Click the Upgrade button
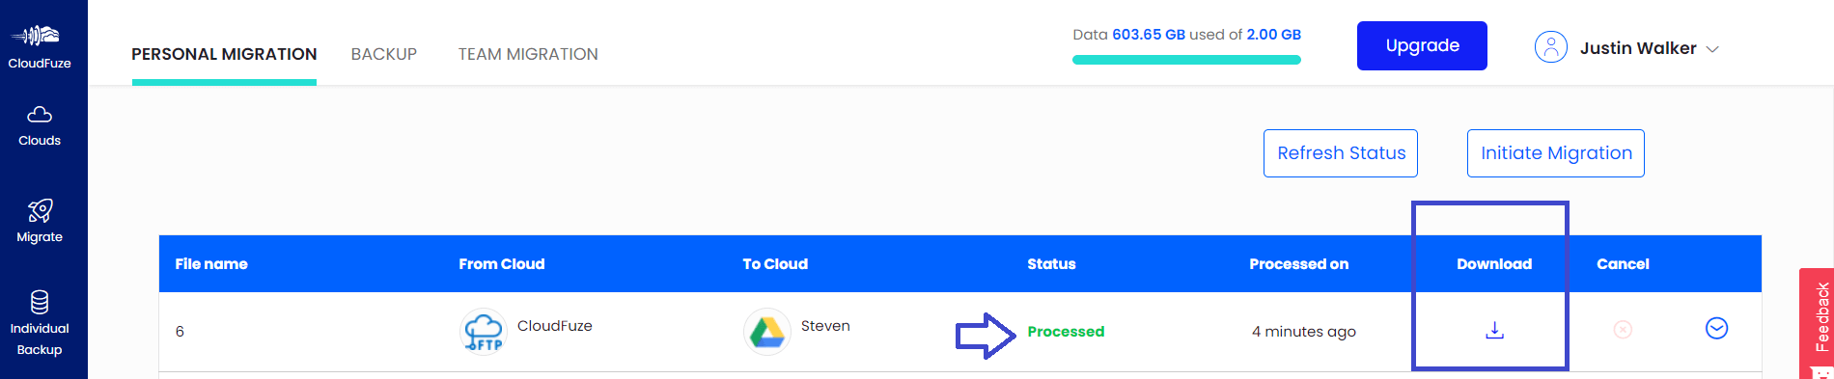This screenshot has width=1834, height=379. click(1422, 45)
